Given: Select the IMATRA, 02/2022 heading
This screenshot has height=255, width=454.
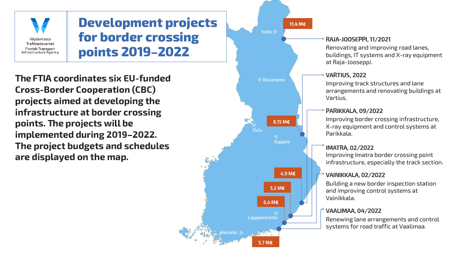Looking at the screenshot, I should pos(350,148).
